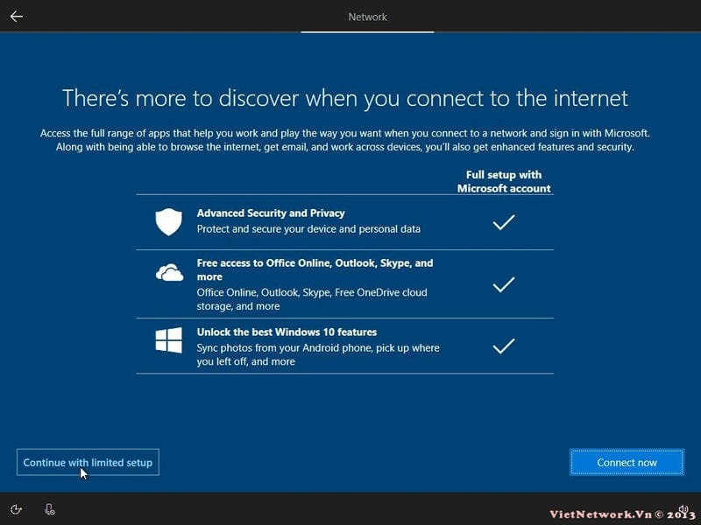
Task: Click the microphone icon in the bottom bar
Action: [x=50, y=509]
